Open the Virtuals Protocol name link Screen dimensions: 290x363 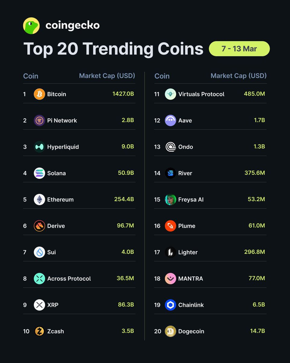[201, 94]
